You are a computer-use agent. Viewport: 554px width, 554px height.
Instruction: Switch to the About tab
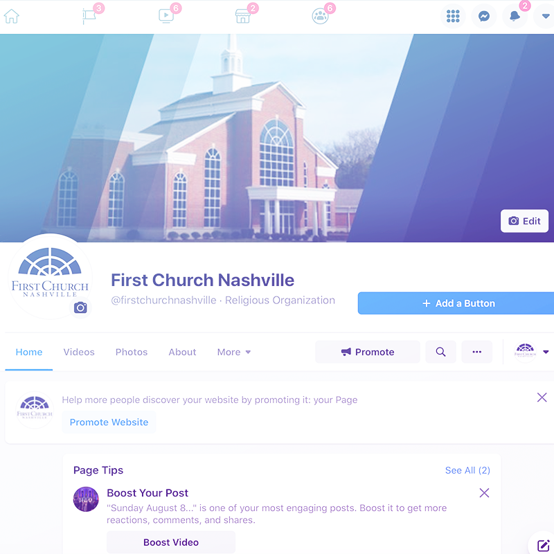(x=182, y=352)
